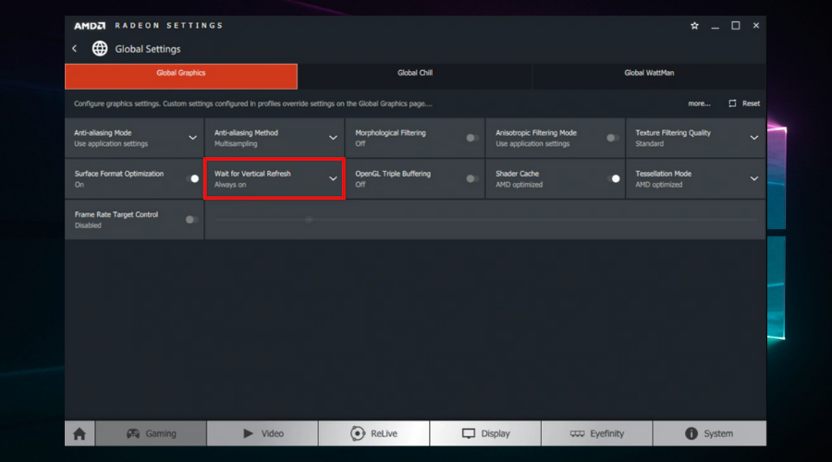Click the Global Settings title text
The image size is (832, 462).
pyautogui.click(x=148, y=49)
